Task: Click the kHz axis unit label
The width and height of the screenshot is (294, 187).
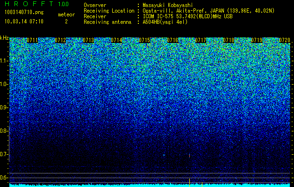Action: click(x=4, y=38)
